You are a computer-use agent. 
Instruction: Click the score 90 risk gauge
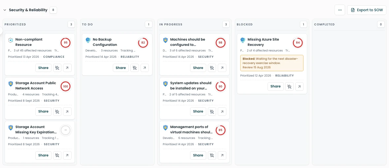220,86
